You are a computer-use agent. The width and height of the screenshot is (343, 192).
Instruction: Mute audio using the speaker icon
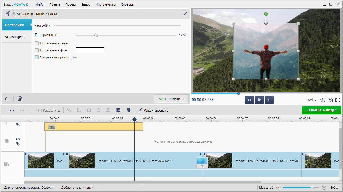coord(322,100)
